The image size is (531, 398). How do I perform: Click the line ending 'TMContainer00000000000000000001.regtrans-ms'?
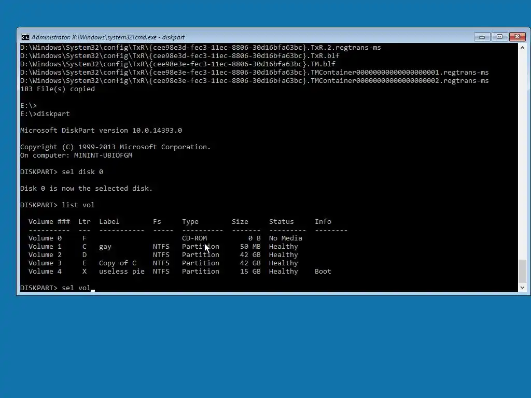[254, 72]
